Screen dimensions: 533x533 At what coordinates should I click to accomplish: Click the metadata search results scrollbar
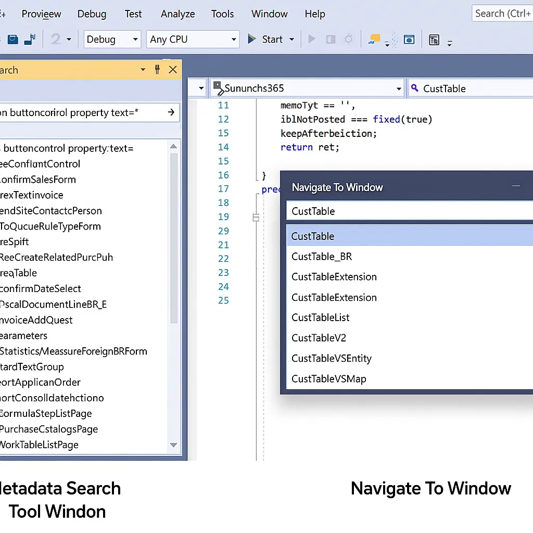(x=174, y=234)
